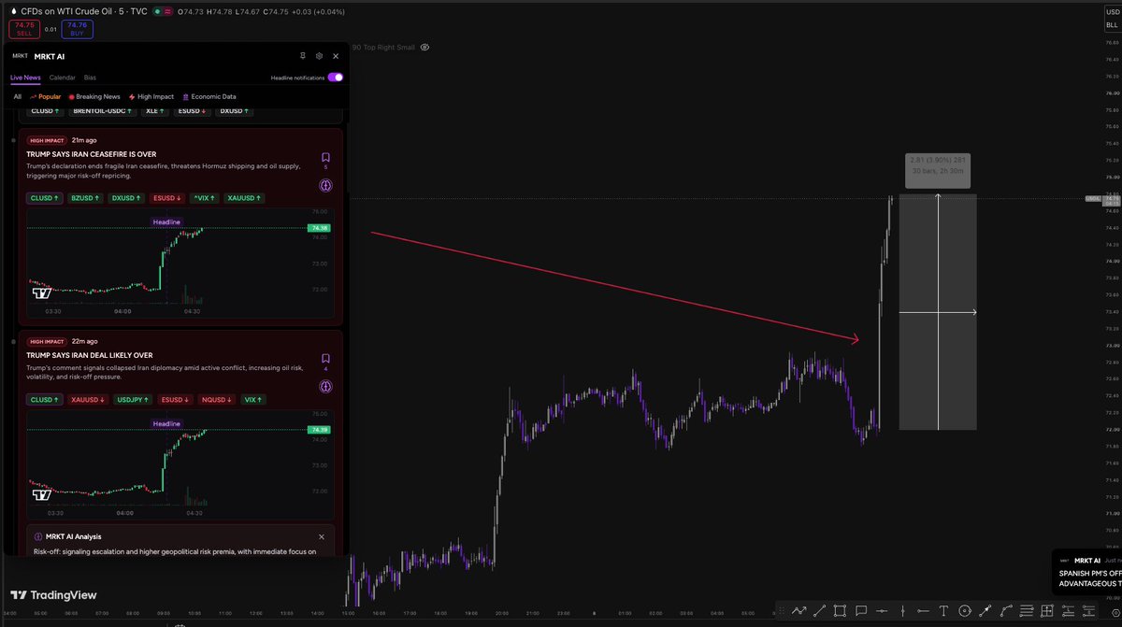Select the rectangle drawing tool
1122x627 pixels.
pos(840,611)
